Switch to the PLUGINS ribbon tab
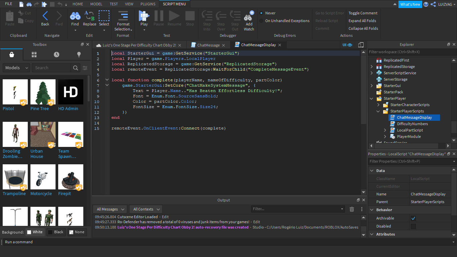 148,4
